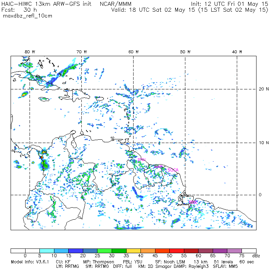Click the dBz unit label on colorbar
270x270 pixels.
(256, 256)
